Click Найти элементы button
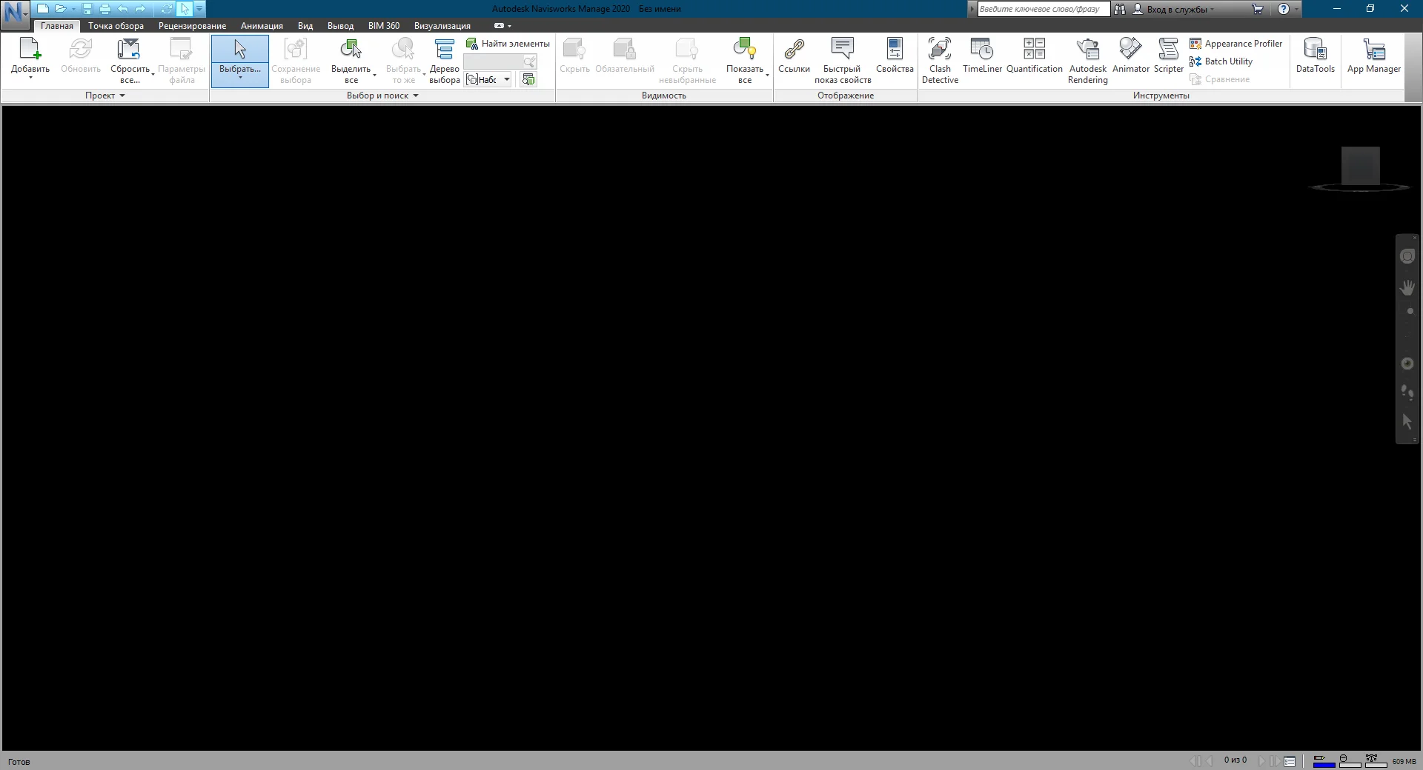Screen dimensions: 1423x770 coord(508,44)
